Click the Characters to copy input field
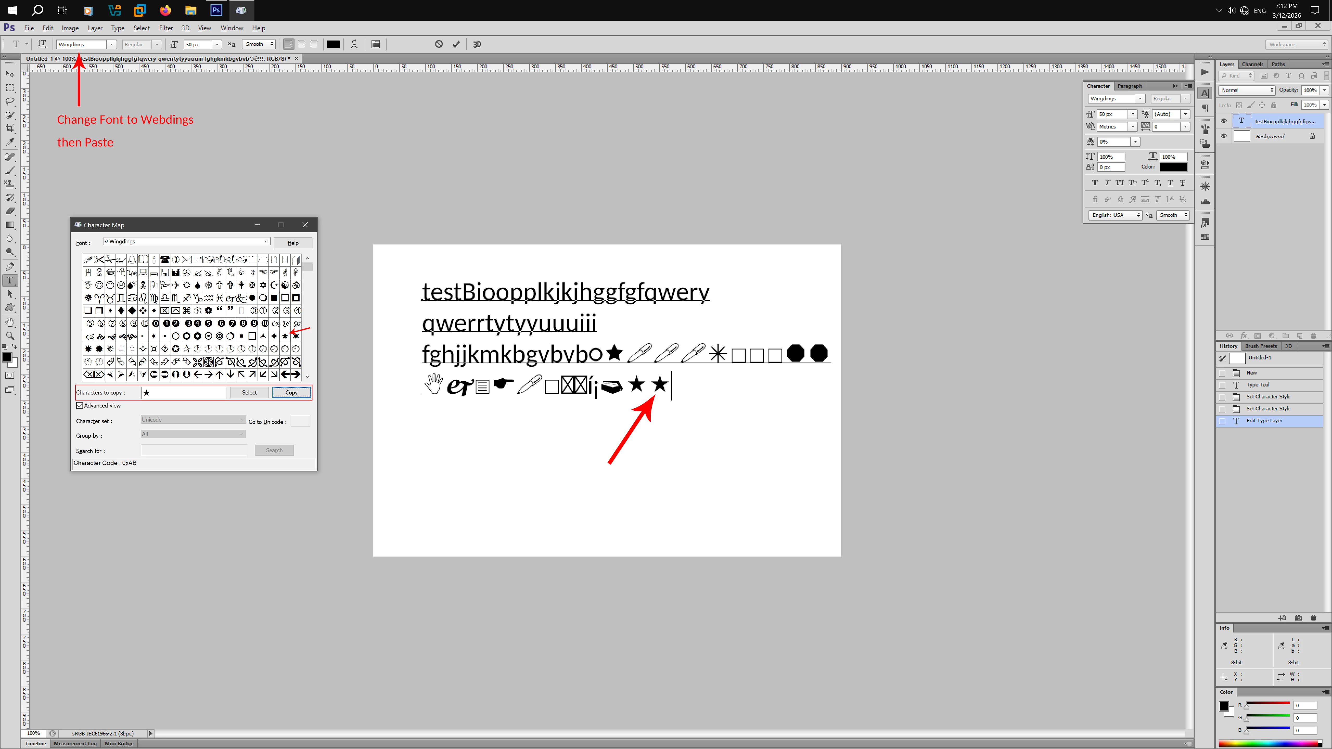1332x749 pixels. (x=184, y=393)
